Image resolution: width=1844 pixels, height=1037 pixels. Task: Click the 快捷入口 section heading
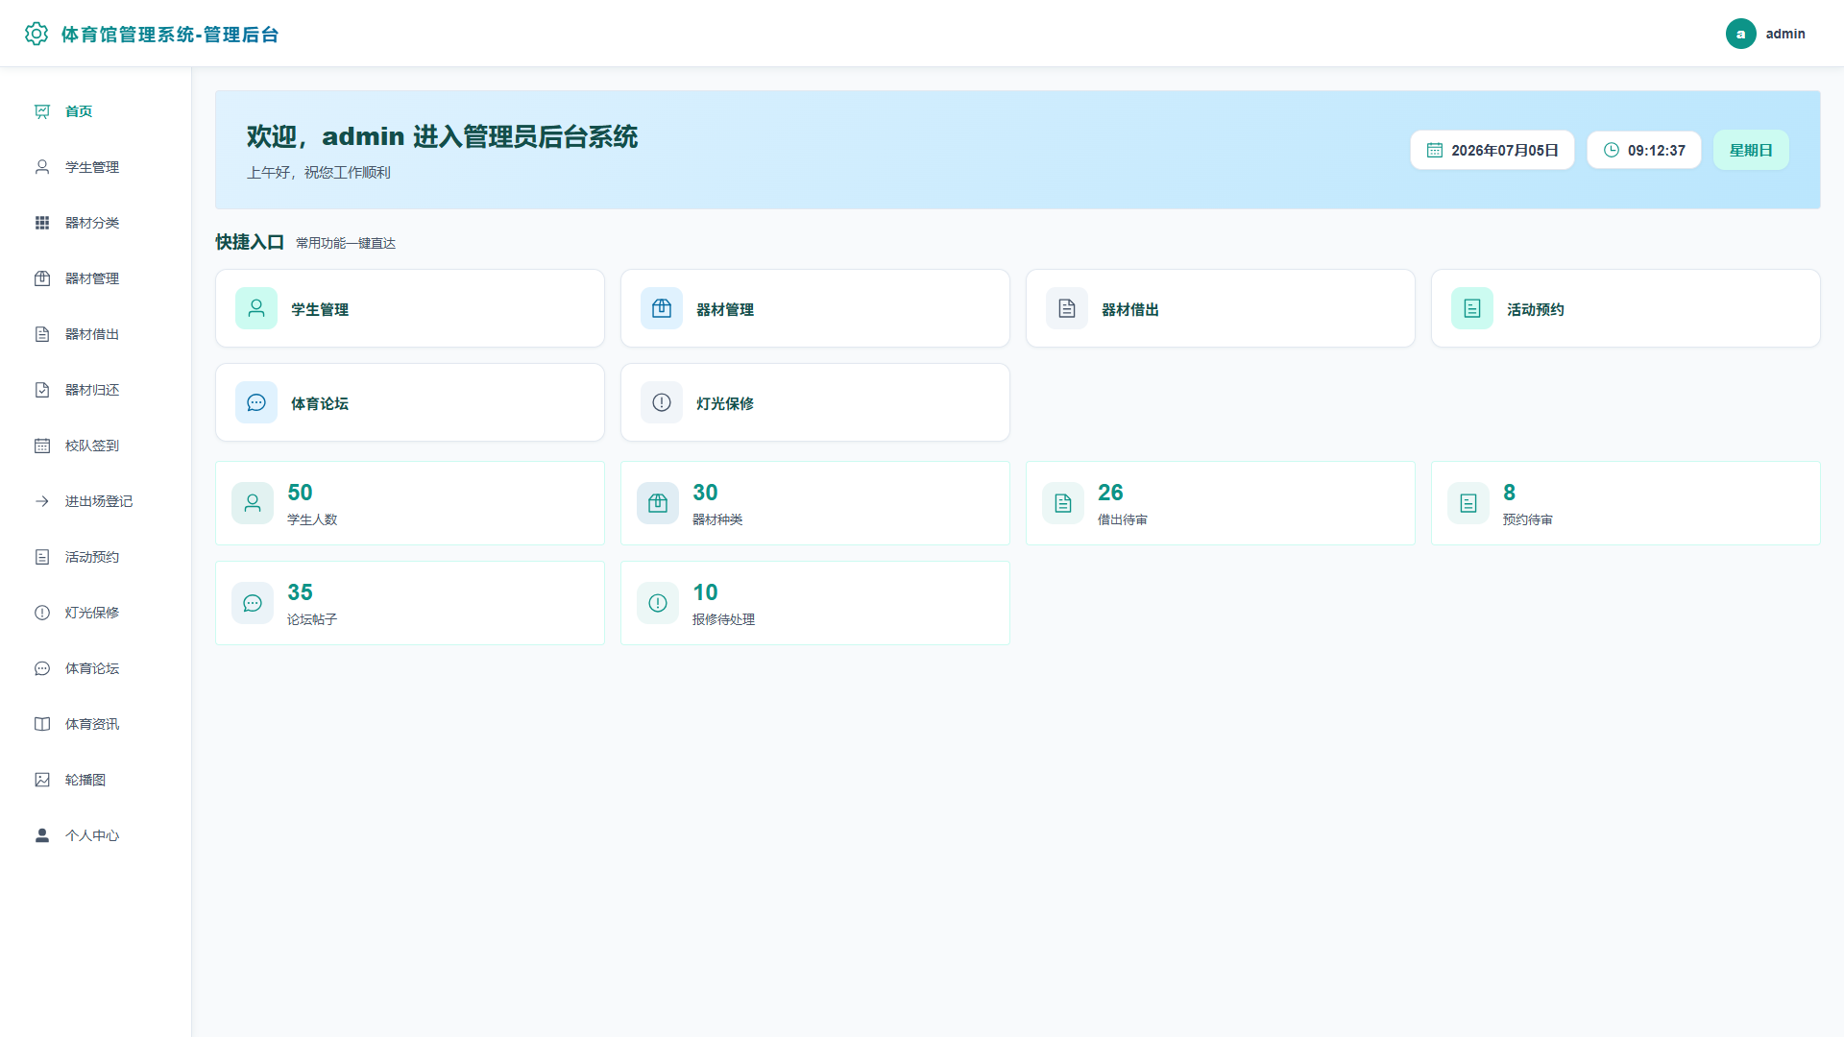click(x=250, y=242)
